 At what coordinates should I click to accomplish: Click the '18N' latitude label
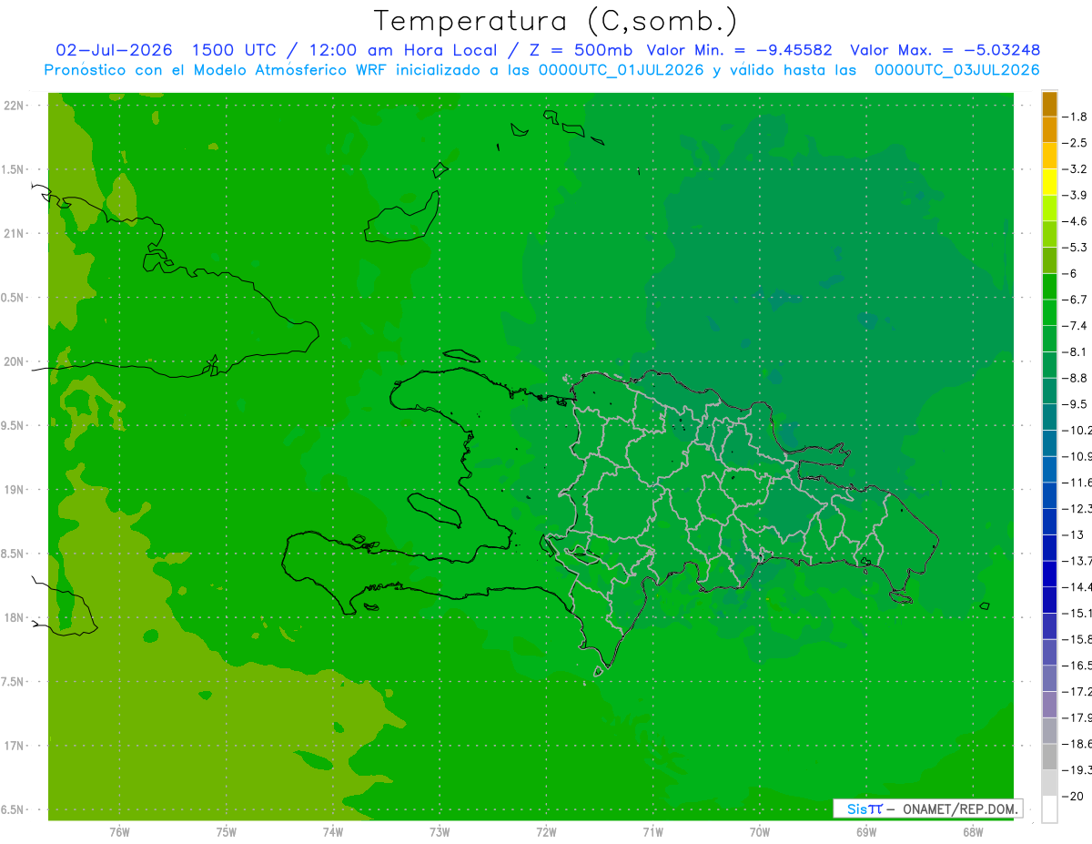coord(14,617)
